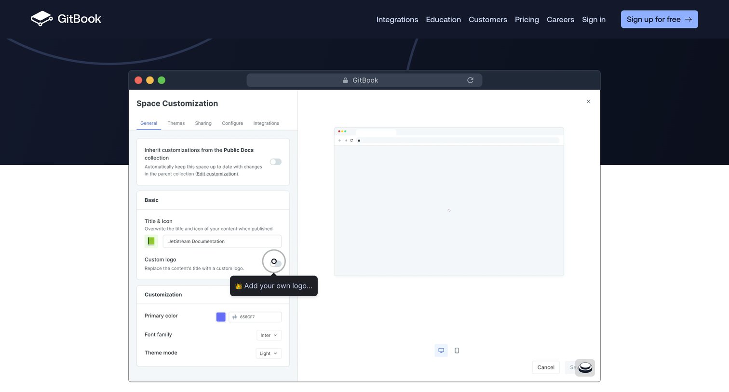
Task: Click the JetStream Documentation title field
Action: point(222,241)
